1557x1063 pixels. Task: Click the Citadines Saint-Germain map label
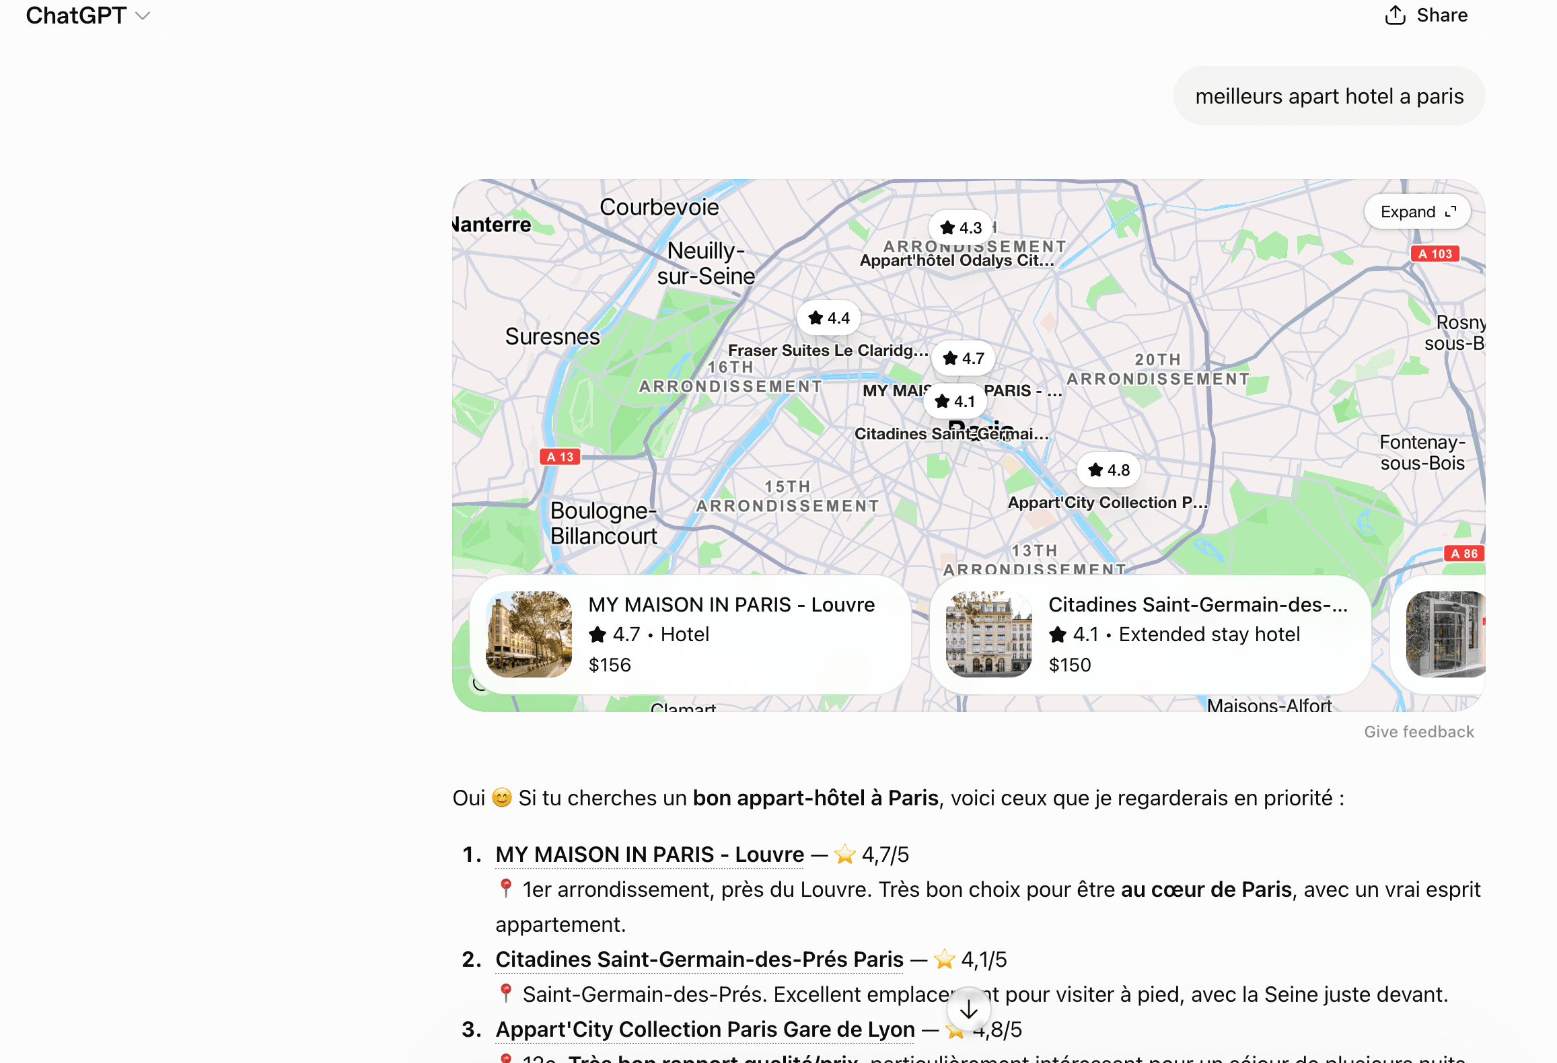click(951, 434)
